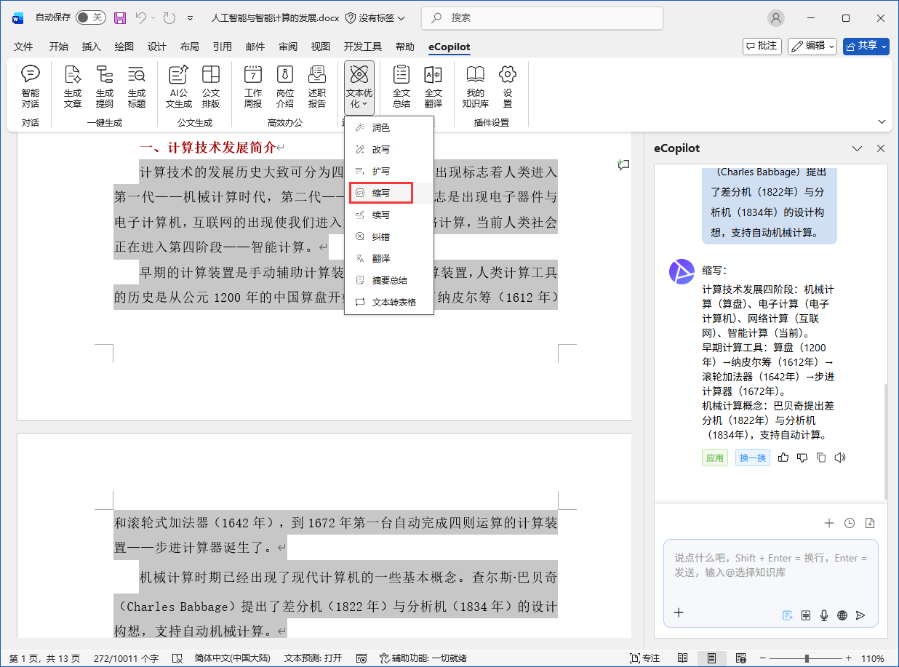Open the 没有标签 sensitivity label dropdown
Screen dimensions: 899x667
[x=376, y=17]
